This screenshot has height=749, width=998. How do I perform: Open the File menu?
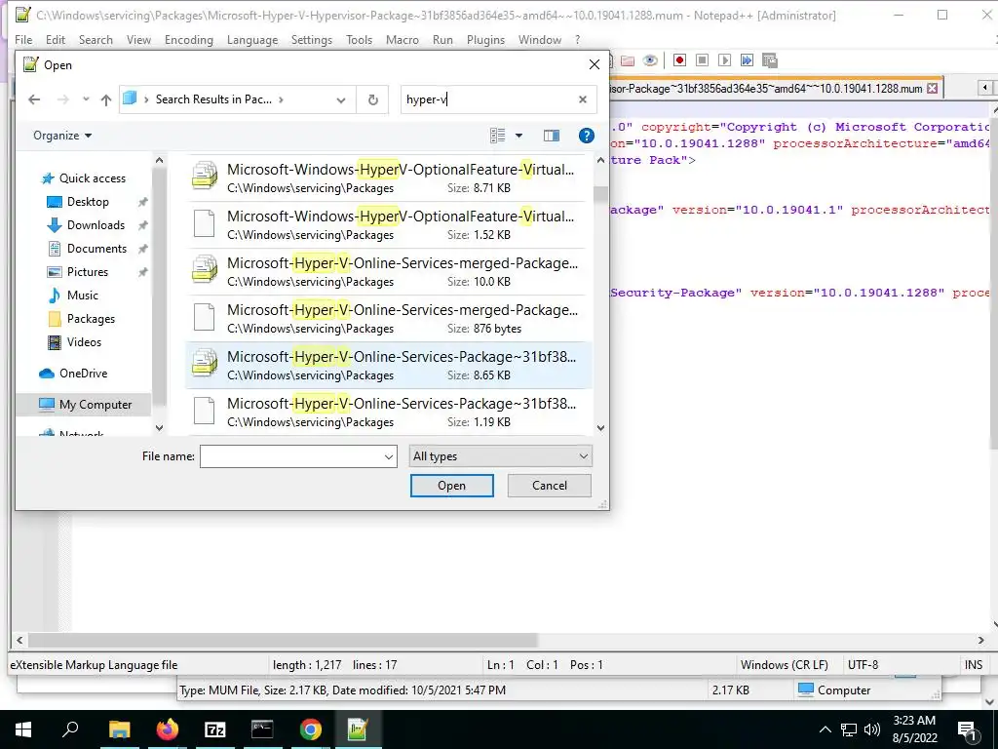click(x=23, y=39)
